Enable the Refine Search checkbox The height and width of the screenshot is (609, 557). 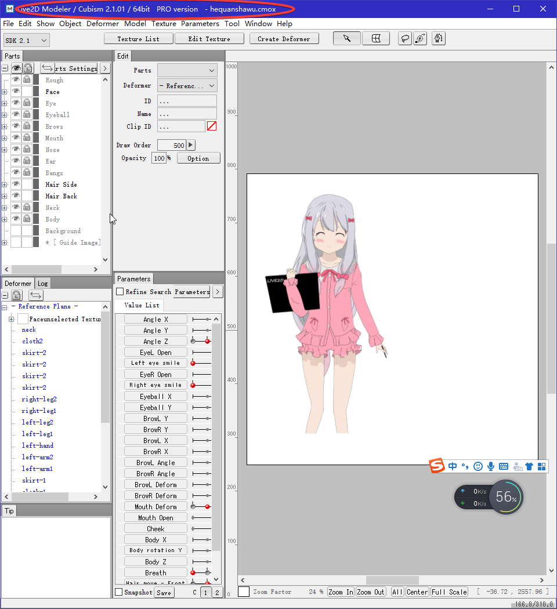120,291
